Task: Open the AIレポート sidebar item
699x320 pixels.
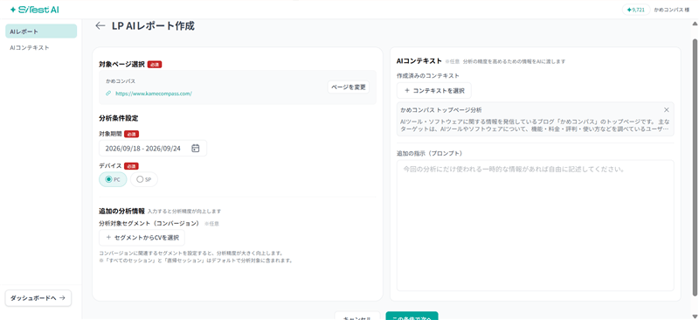Action: click(x=41, y=31)
